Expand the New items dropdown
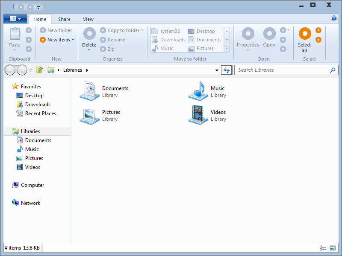Viewport: 342px width, 256px height. 57,40
